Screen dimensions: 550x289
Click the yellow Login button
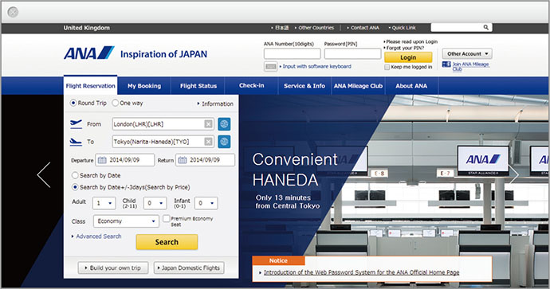click(x=408, y=57)
